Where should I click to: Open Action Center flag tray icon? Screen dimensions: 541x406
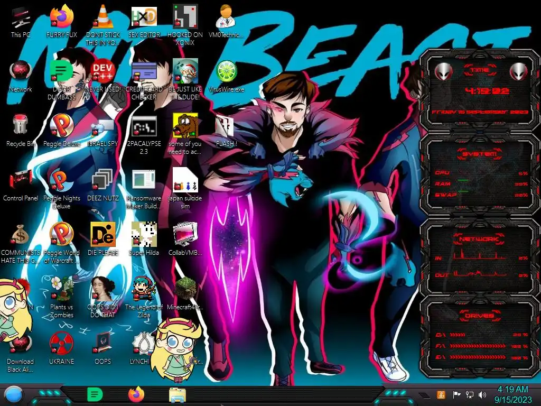pyautogui.click(x=457, y=394)
